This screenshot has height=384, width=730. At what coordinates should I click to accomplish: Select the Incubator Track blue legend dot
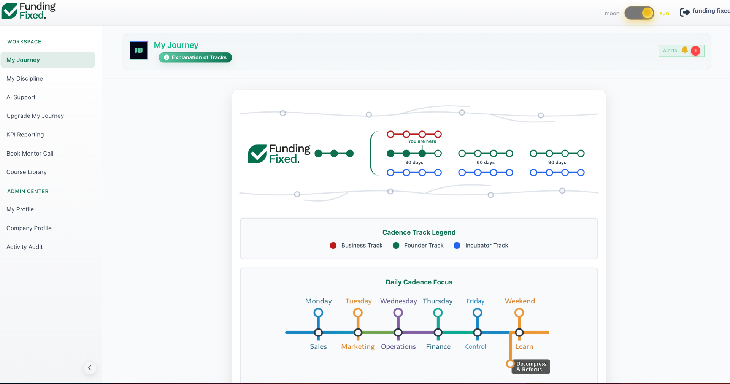pyautogui.click(x=457, y=245)
